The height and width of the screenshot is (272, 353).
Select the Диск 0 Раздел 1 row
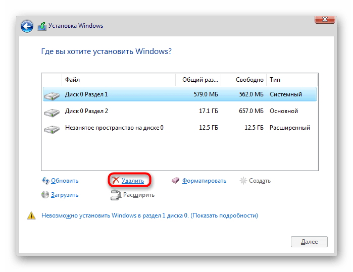180,94
